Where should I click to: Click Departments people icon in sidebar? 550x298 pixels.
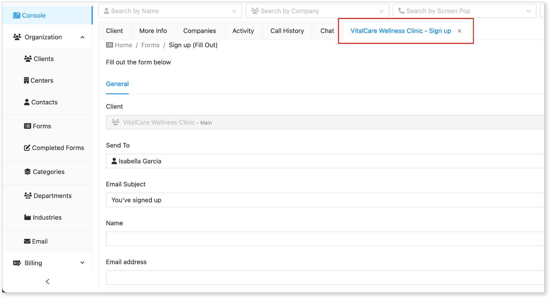(28, 196)
